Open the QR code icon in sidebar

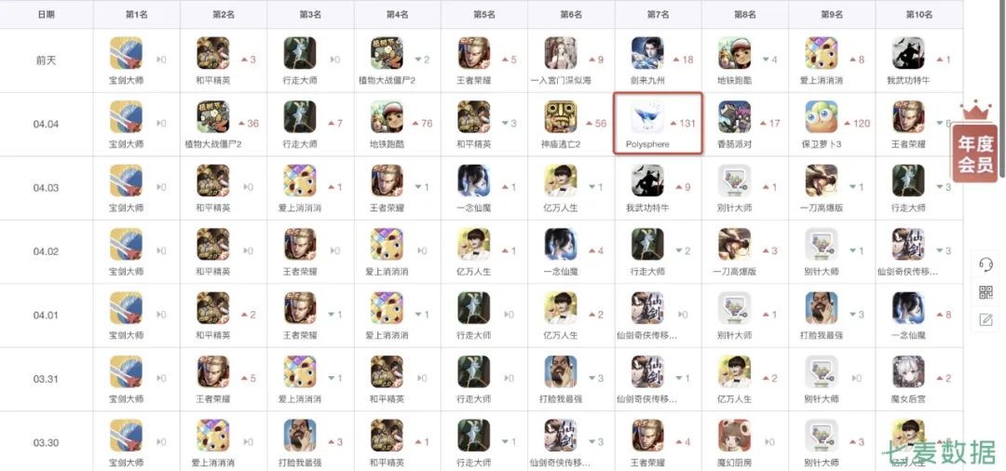(x=986, y=292)
